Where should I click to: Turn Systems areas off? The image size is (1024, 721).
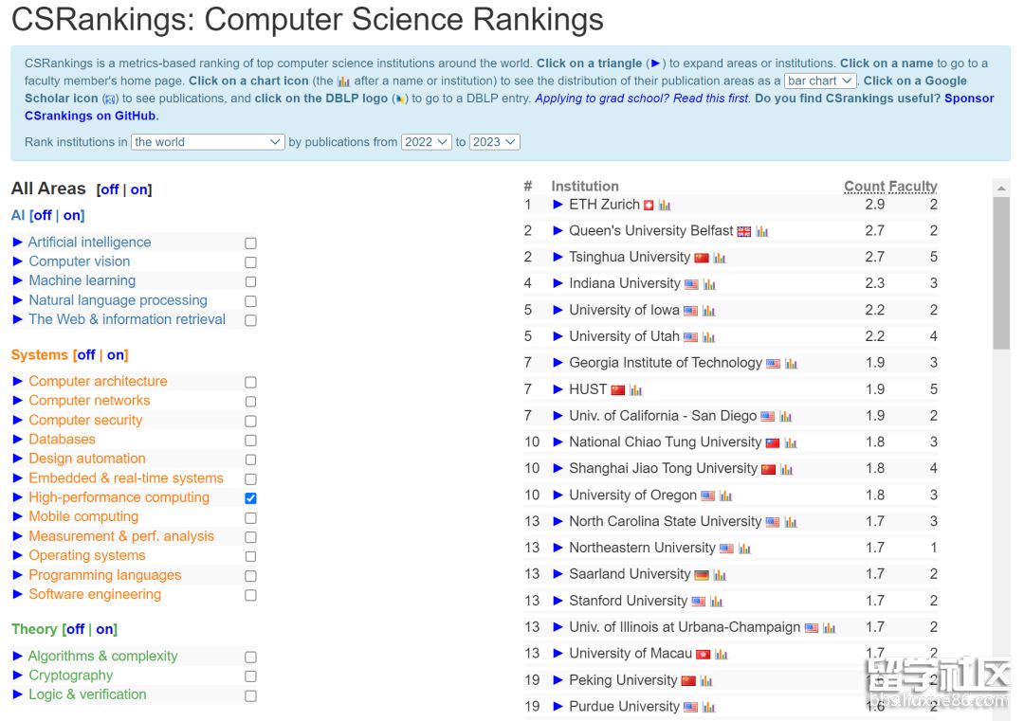point(86,355)
